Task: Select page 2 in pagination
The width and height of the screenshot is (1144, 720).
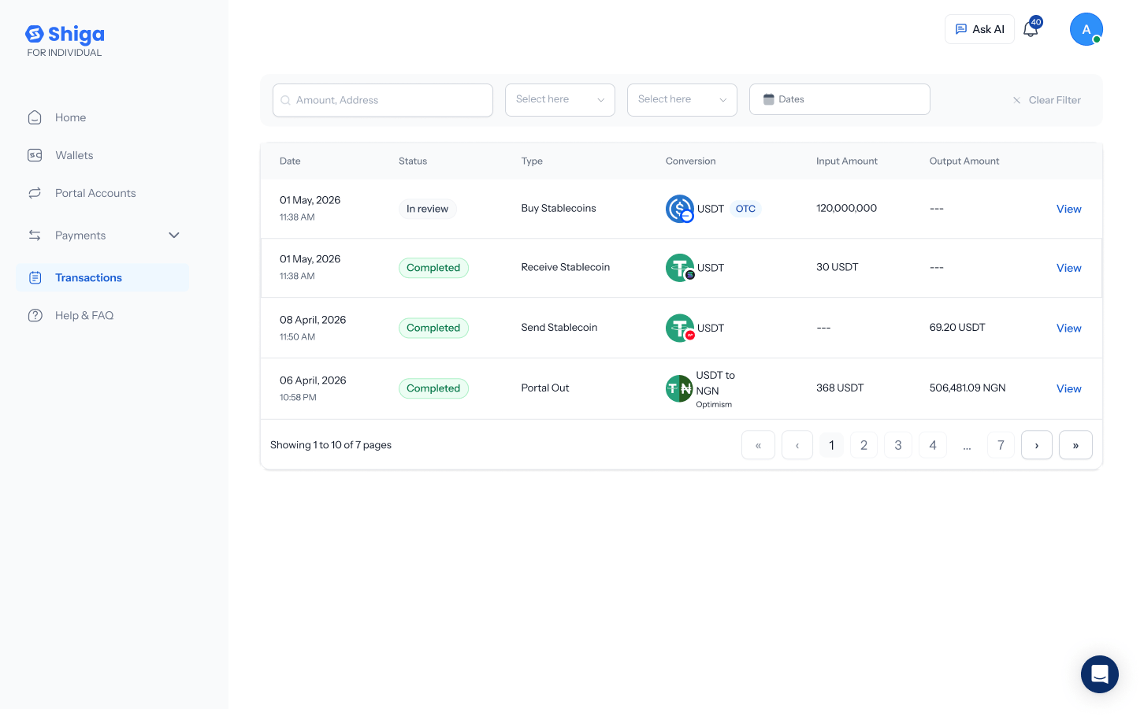Action: (864, 445)
